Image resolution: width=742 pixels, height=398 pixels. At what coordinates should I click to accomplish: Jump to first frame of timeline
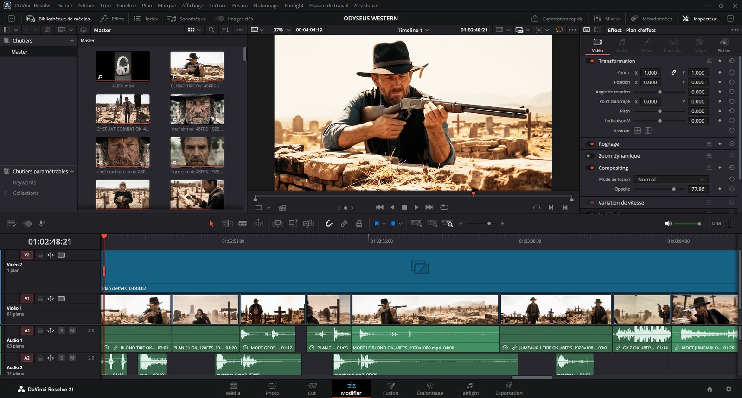379,207
